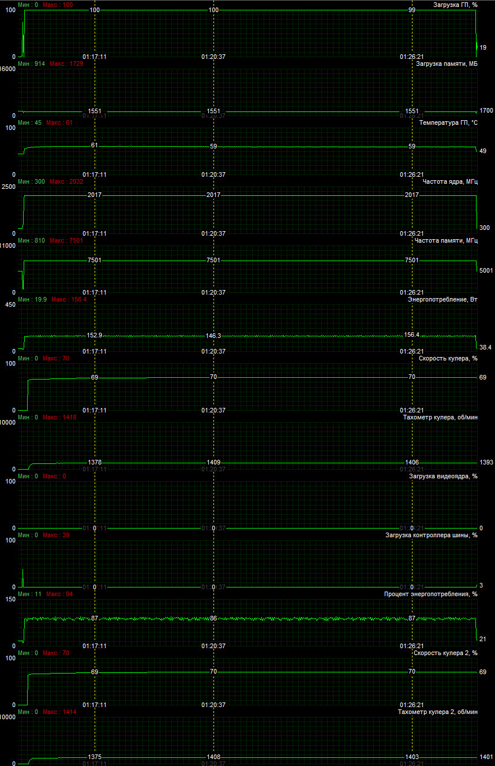This screenshot has height=766, width=495.
Task: Click the 'Мин : 19.9' power label
Action: [x=33, y=299]
